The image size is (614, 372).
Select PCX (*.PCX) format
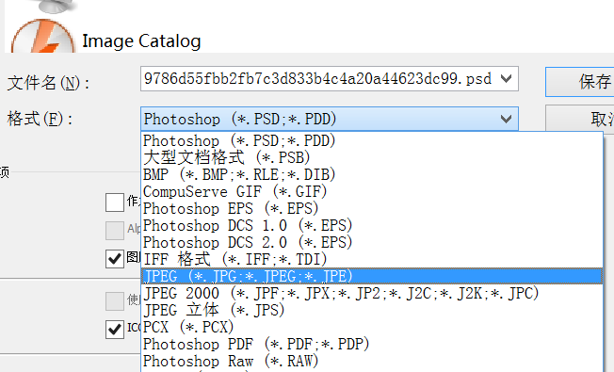pos(372,327)
